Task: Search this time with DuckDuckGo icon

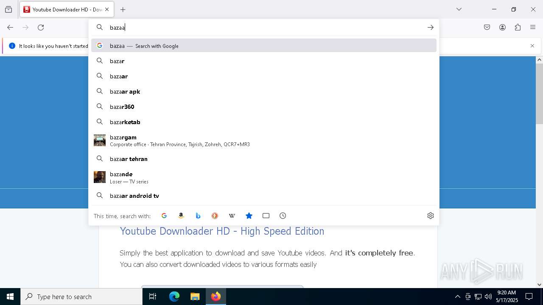Action: click(215, 216)
